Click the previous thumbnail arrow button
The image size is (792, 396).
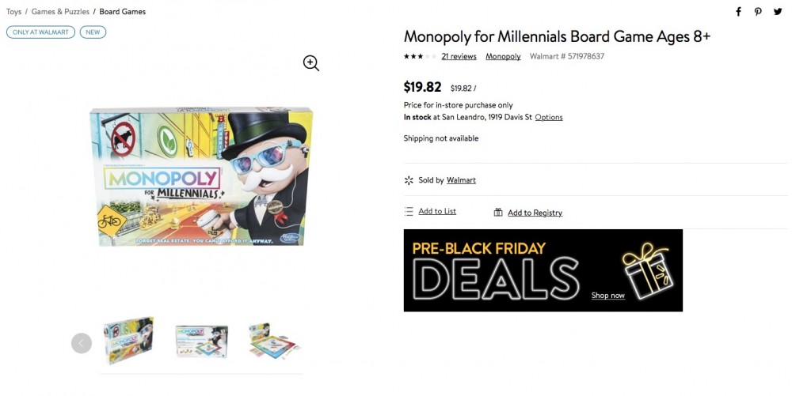82,343
